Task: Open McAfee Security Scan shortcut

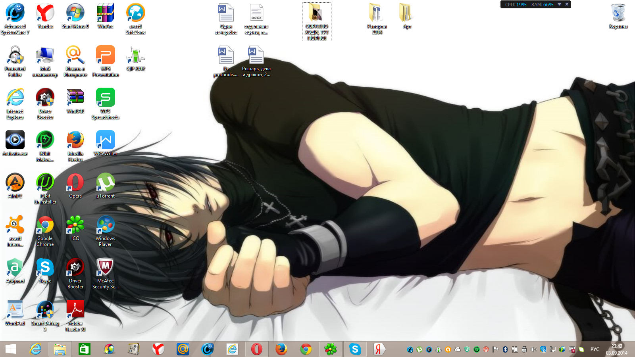Action: pyautogui.click(x=106, y=273)
